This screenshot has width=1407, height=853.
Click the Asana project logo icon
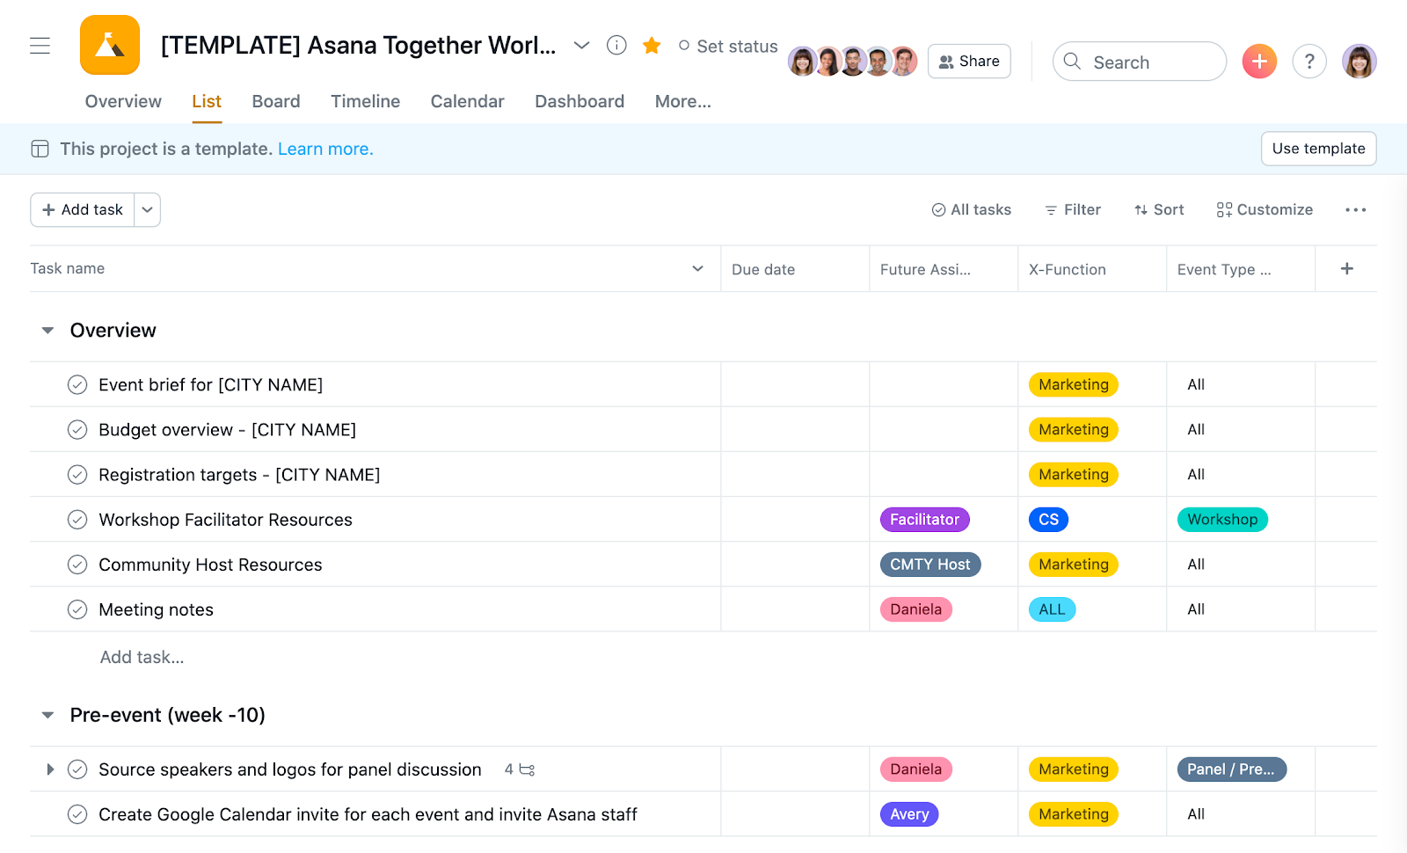click(110, 45)
